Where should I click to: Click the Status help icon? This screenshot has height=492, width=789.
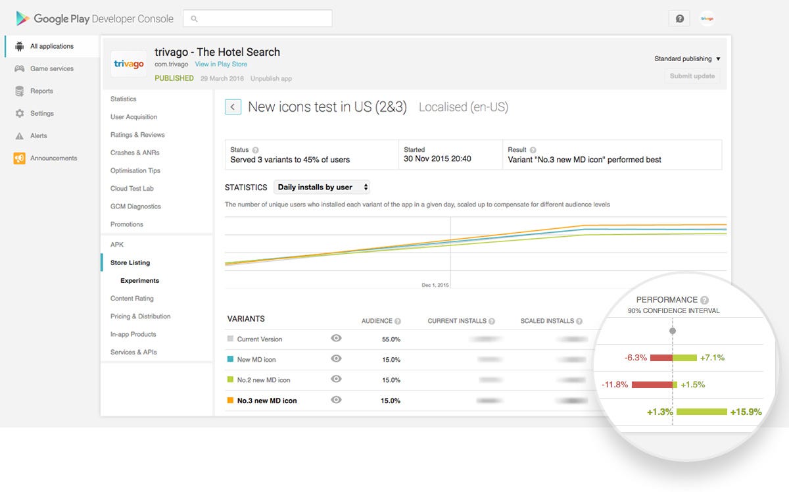(255, 150)
